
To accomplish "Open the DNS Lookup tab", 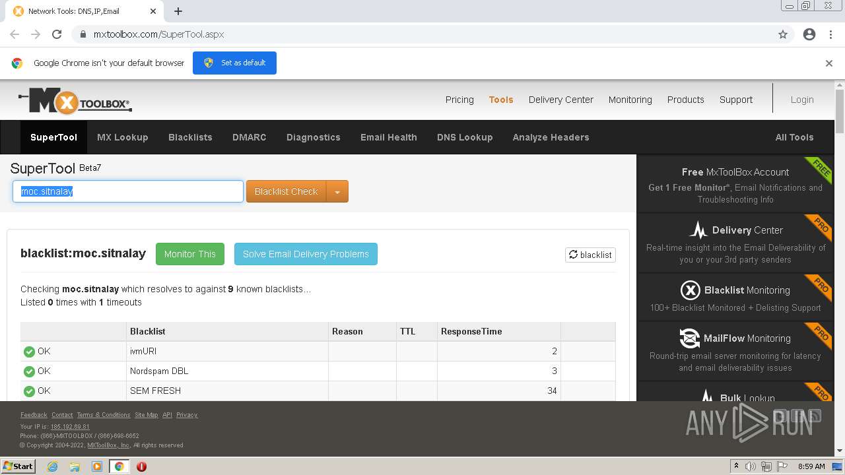I will 465,137.
